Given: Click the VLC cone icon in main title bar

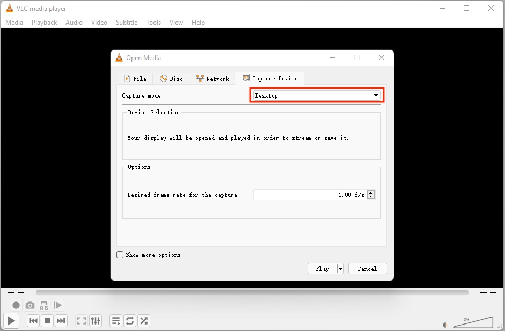Looking at the screenshot, I should (x=10, y=9).
